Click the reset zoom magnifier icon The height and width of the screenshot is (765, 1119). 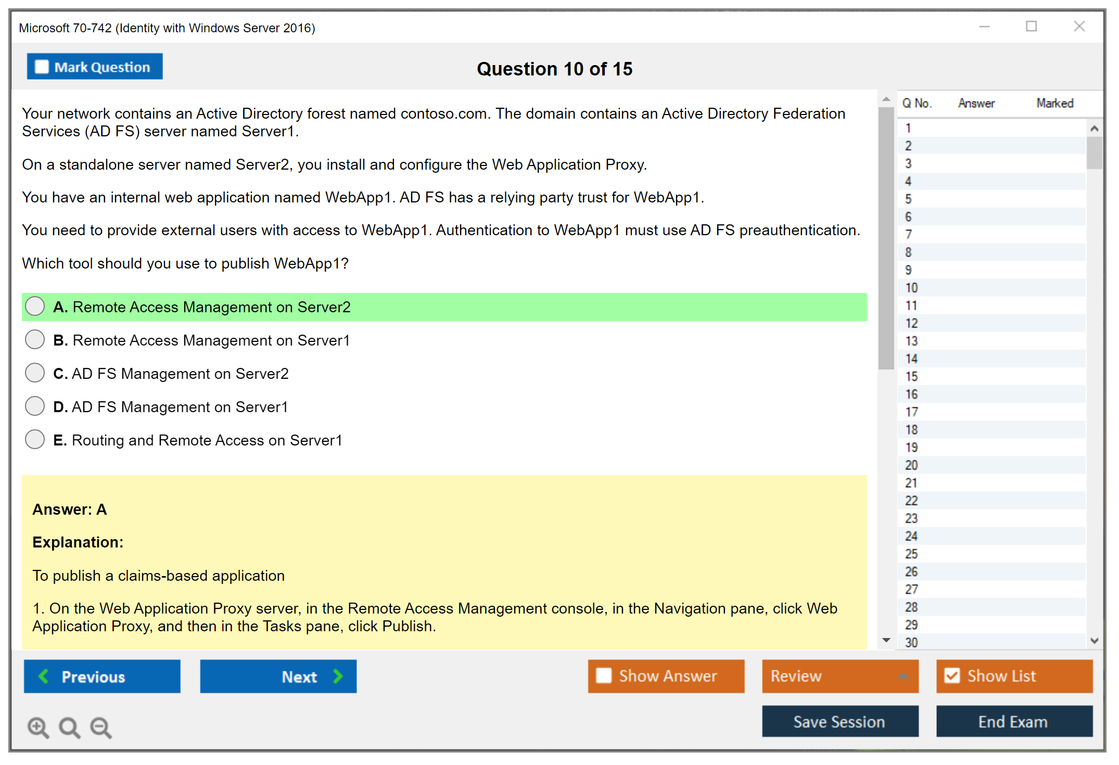pos(69,727)
